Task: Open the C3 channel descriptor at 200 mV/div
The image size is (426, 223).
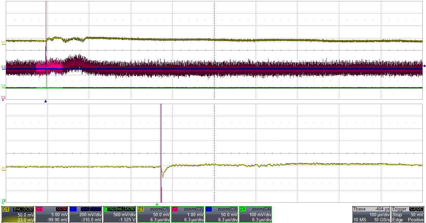Action: pyautogui.click(x=86, y=214)
